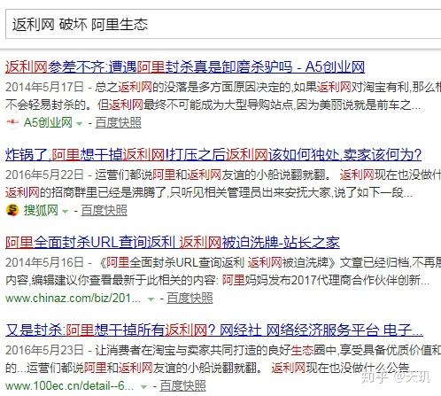Open 百度快照 for the 搜狐网 result
Screen dimensions: 441x396
[104, 210]
